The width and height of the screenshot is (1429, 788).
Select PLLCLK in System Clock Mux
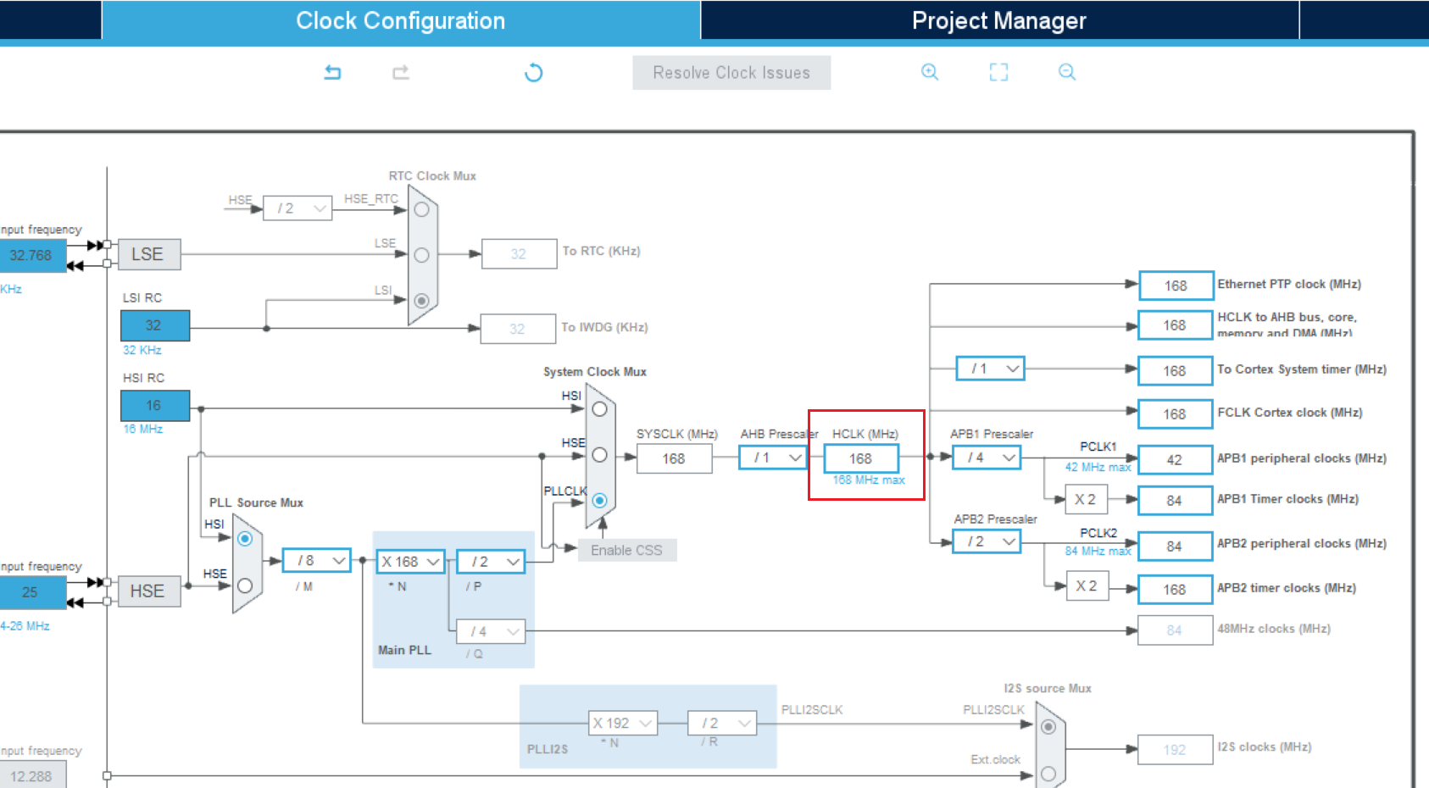point(599,501)
